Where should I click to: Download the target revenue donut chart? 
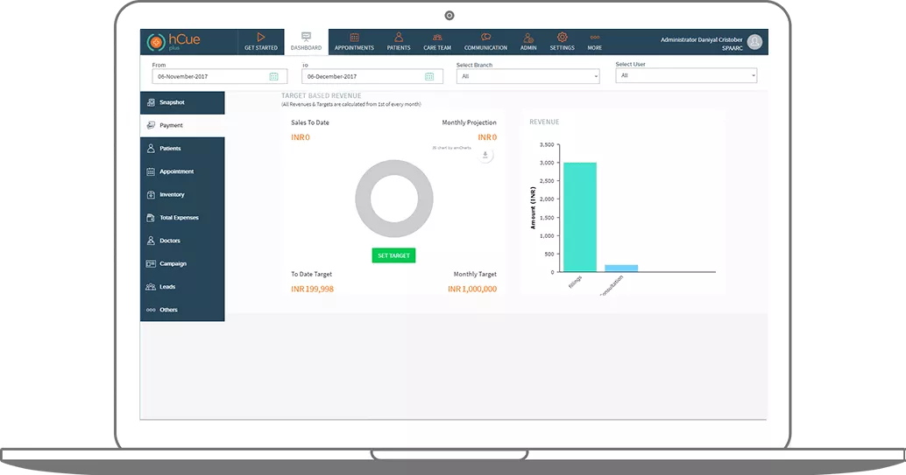coord(485,155)
